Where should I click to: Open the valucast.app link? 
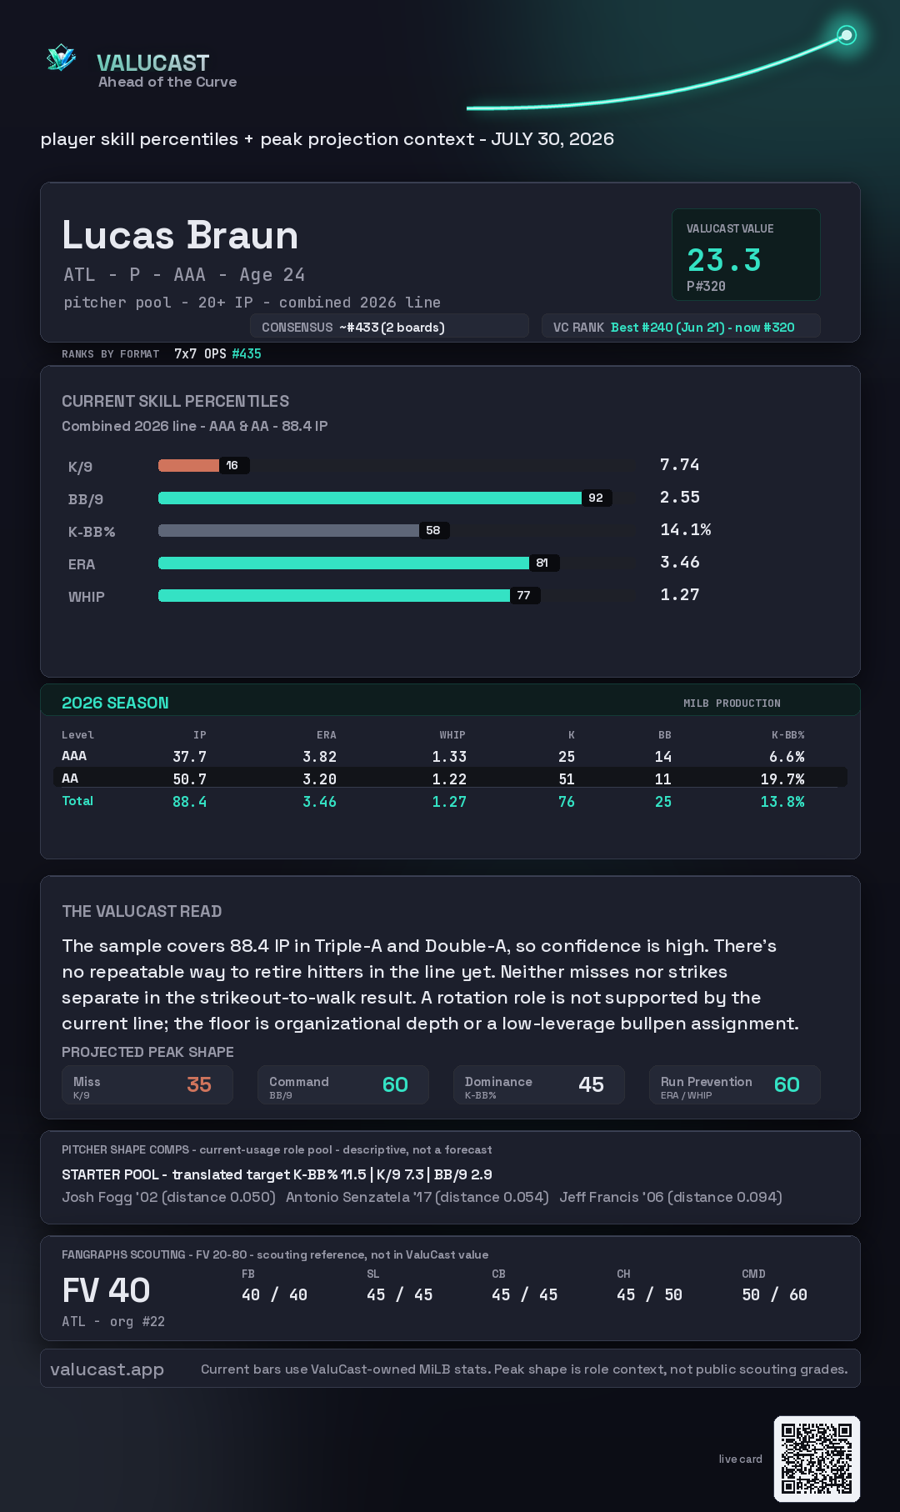pyautogui.click(x=107, y=1369)
